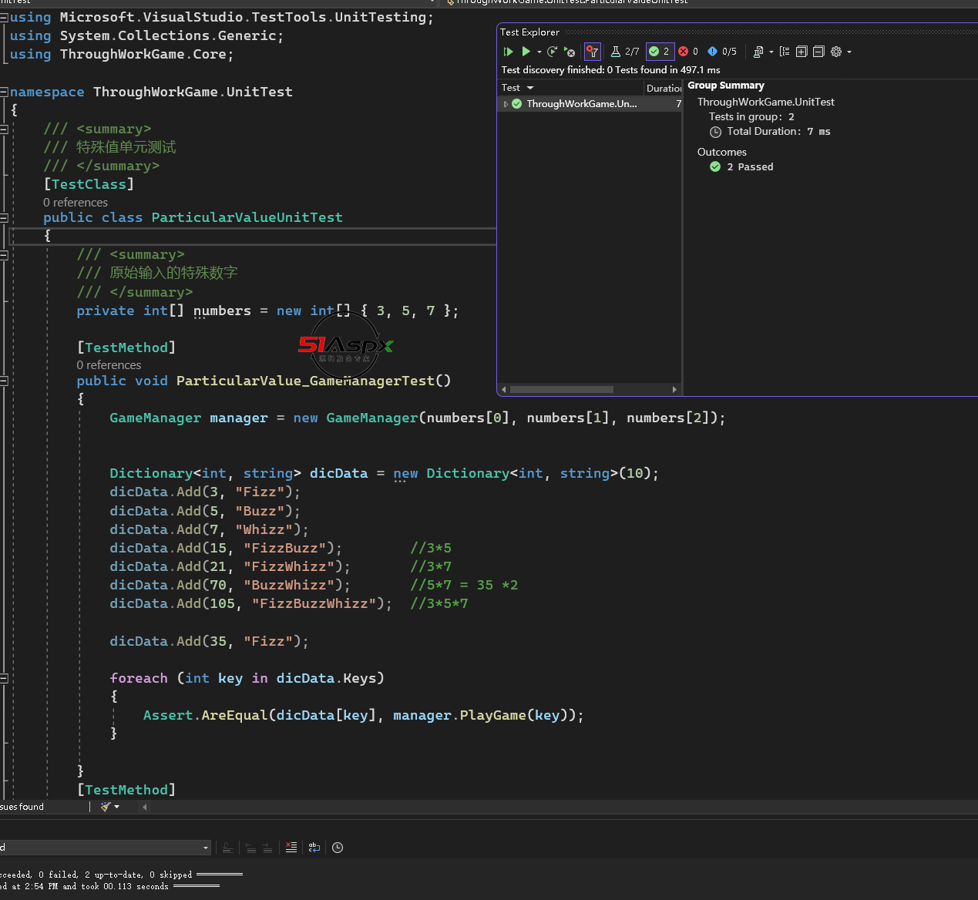Click the total tests flask counter 2/7

tap(625, 52)
